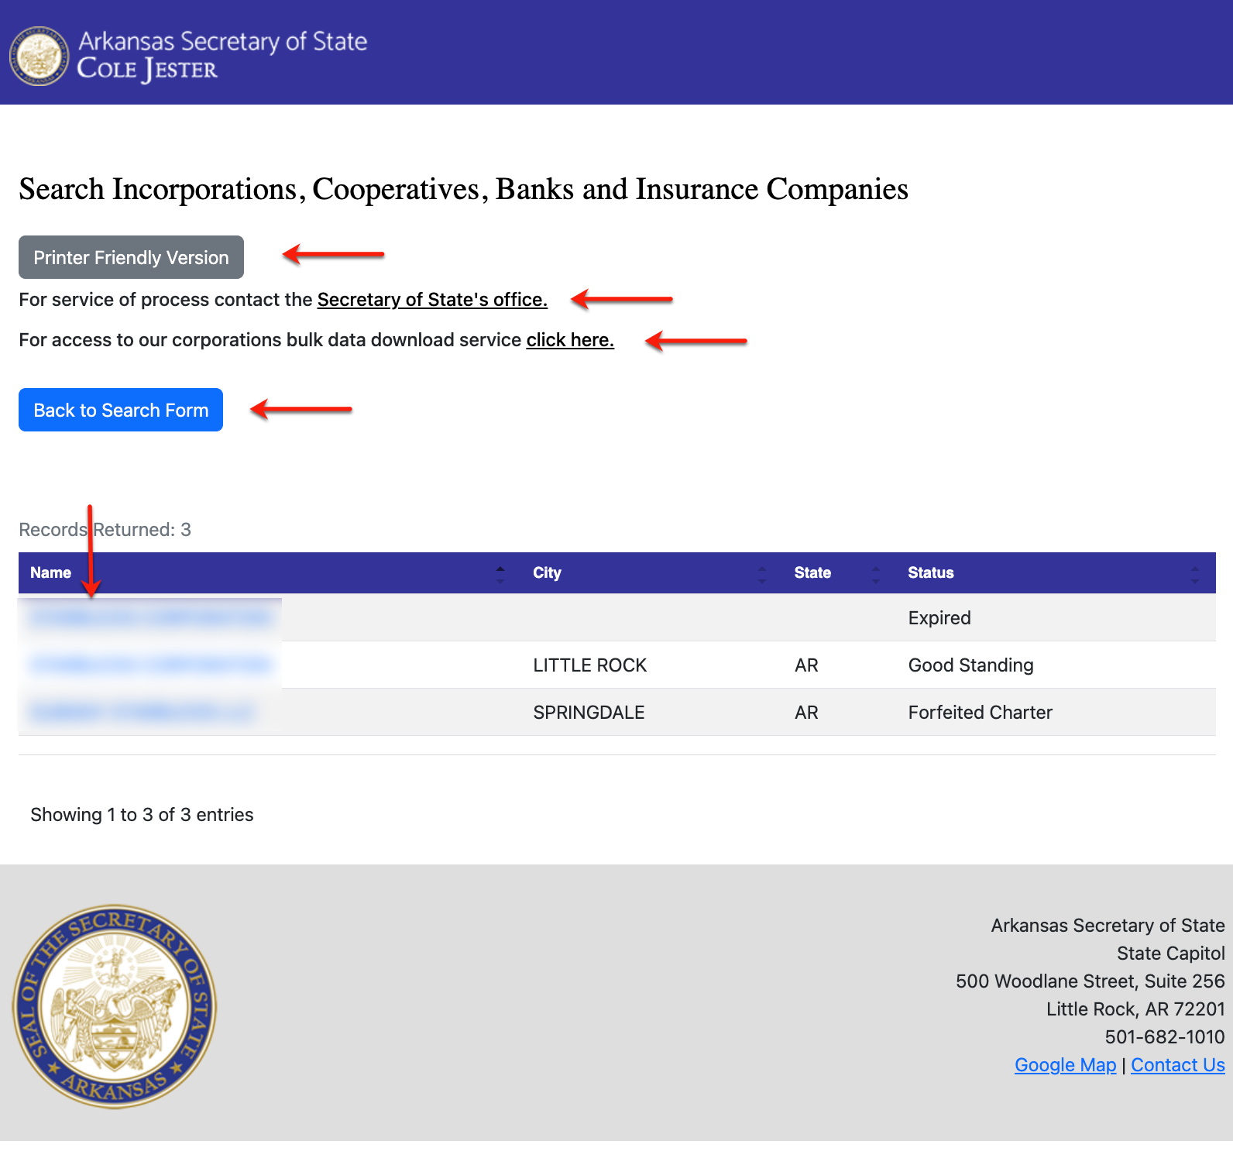Click the large Seal of the Secretary of State in footer
Viewport: 1233px width, 1165px height.
pos(115,1006)
